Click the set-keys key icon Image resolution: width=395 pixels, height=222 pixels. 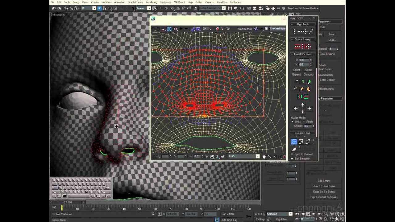click(x=248, y=216)
